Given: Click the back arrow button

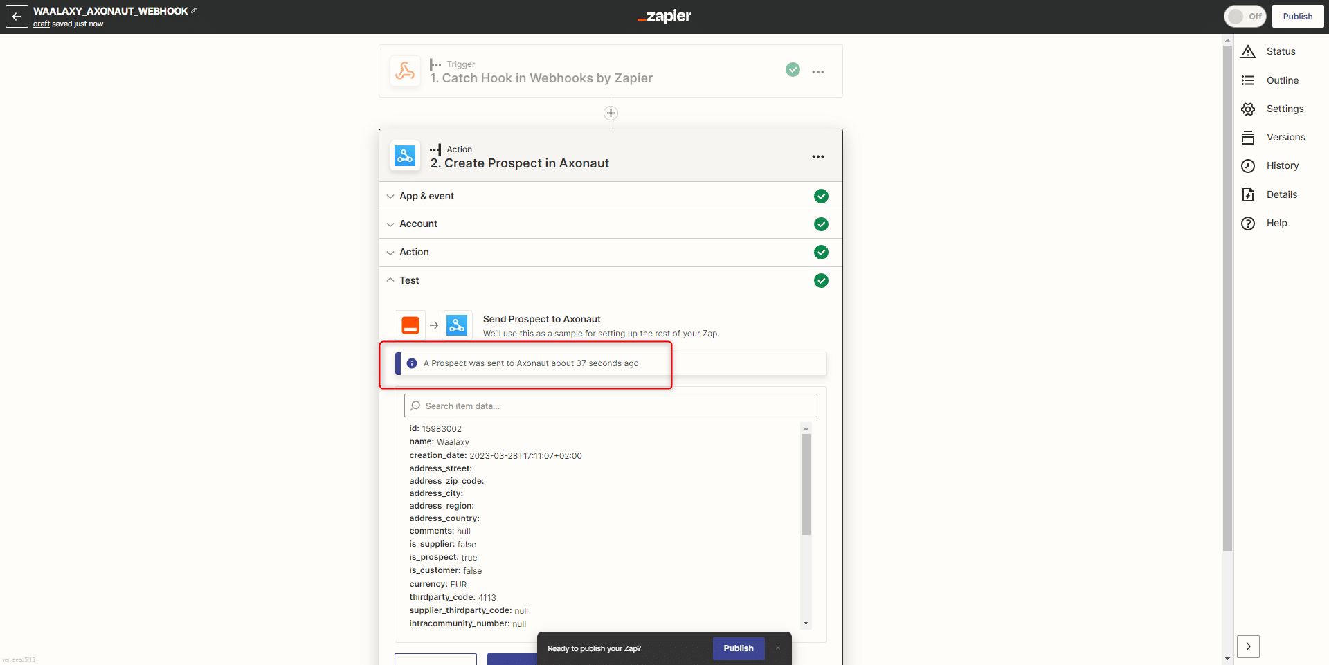Looking at the screenshot, I should [17, 17].
